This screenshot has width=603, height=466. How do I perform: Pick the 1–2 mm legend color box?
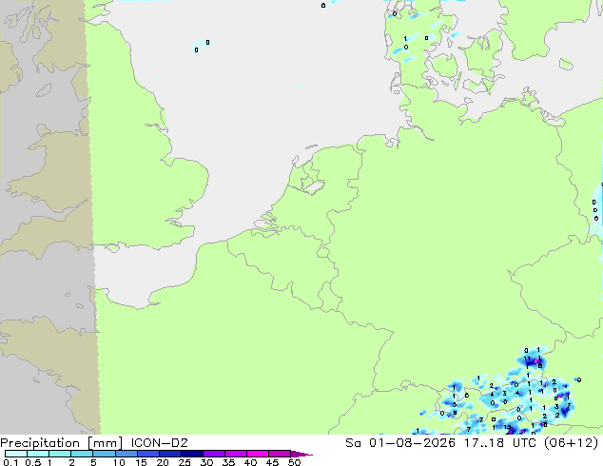coord(60,454)
